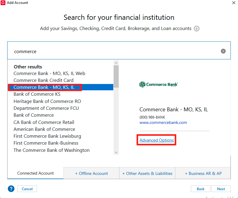
Task: Open the + Other Assets & Liabilities tab
Action: click(x=147, y=173)
